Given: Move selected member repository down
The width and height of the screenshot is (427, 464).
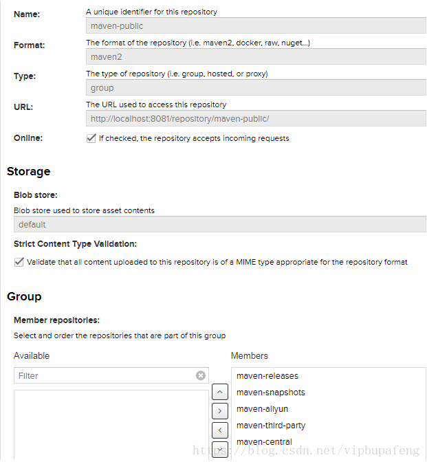Looking at the screenshot, I should point(220,449).
